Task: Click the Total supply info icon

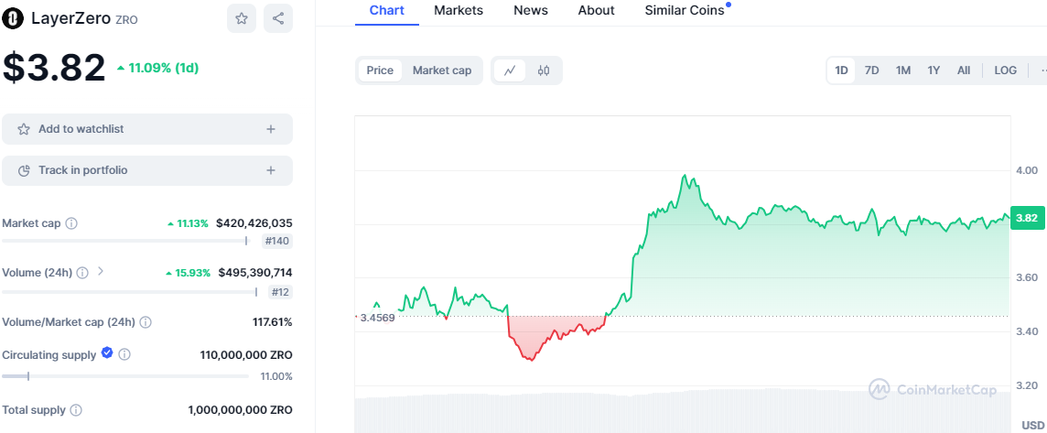Action: (76, 410)
